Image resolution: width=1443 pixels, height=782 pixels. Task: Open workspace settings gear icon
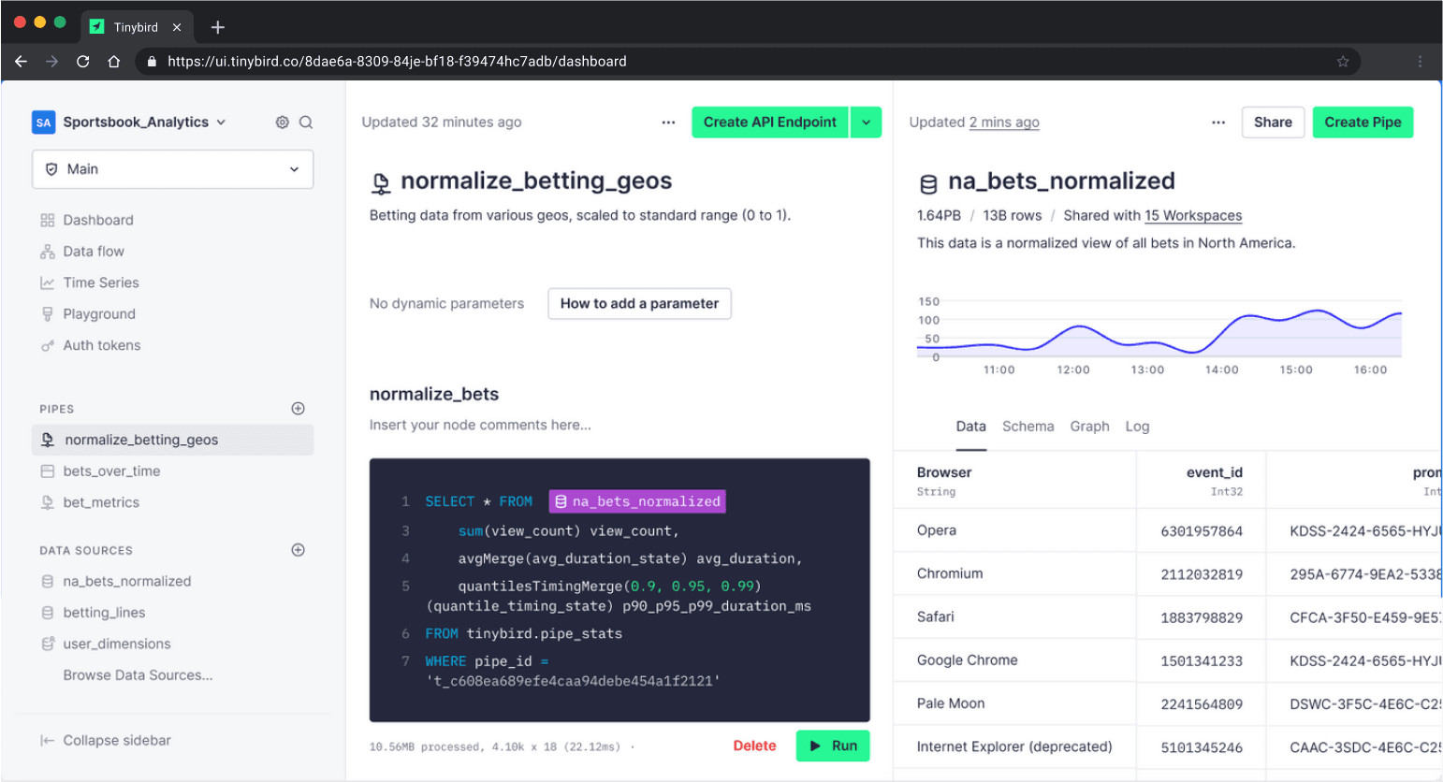point(282,123)
